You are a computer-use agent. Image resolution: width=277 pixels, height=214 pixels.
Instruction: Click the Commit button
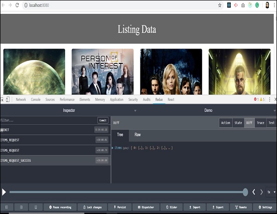(103, 120)
